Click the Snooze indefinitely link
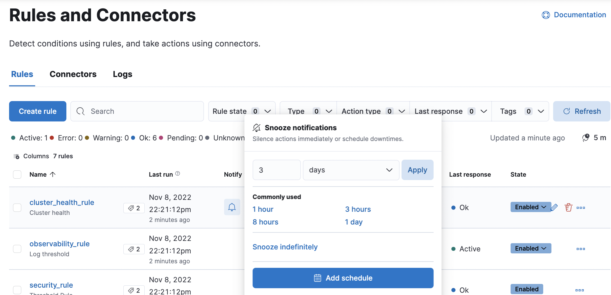The height and width of the screenshot is (295, 611). [x=285, y=247]
